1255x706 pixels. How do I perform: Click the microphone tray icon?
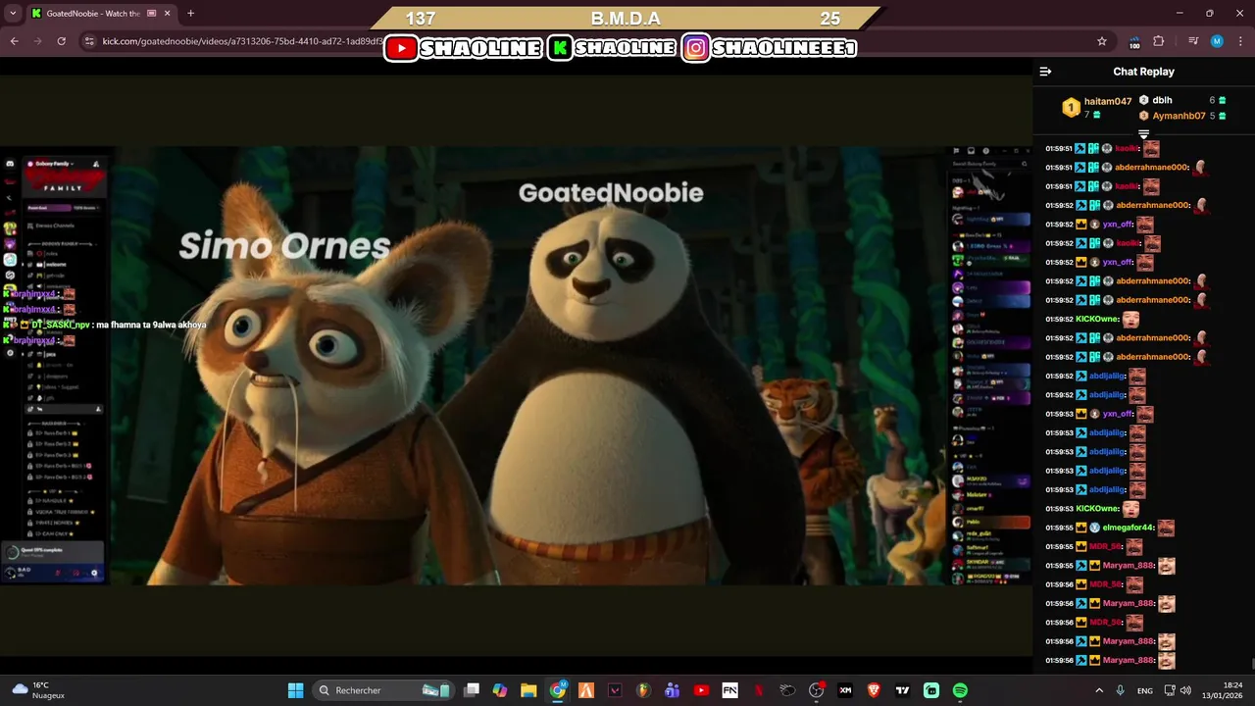(1120, 690)
